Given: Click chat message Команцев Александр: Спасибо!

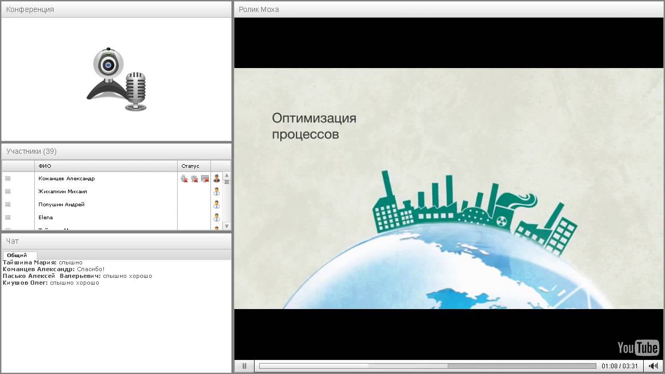Looking at the screenshot, I should tap(54, 269).
